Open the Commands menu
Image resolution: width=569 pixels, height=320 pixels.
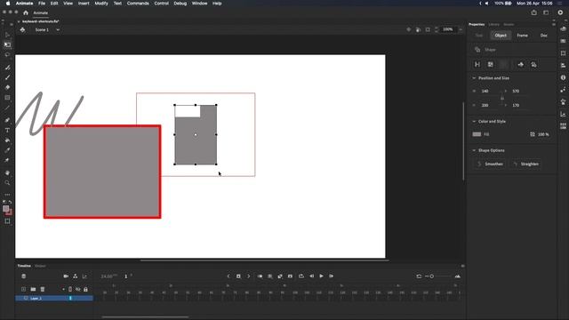pyautogui.click(x=138, y=4)
